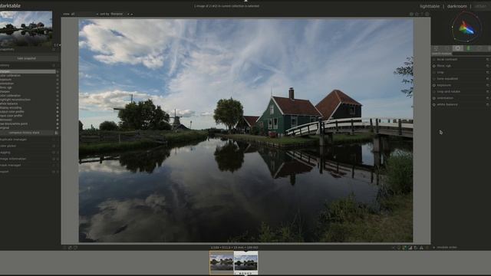The width and height of the screenshot is (491, 276).
Task: Toggle the filmic rgb module on/off
Action: [x=434, y=66]
